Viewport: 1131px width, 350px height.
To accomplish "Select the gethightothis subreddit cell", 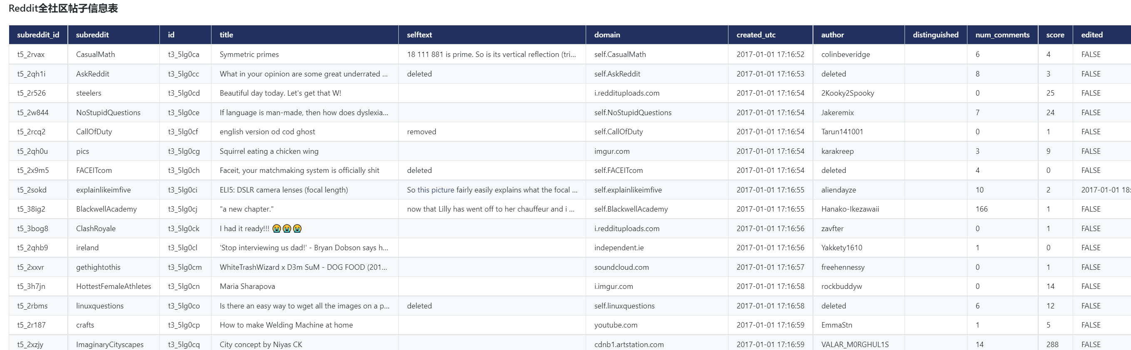I will pos(114,267).
